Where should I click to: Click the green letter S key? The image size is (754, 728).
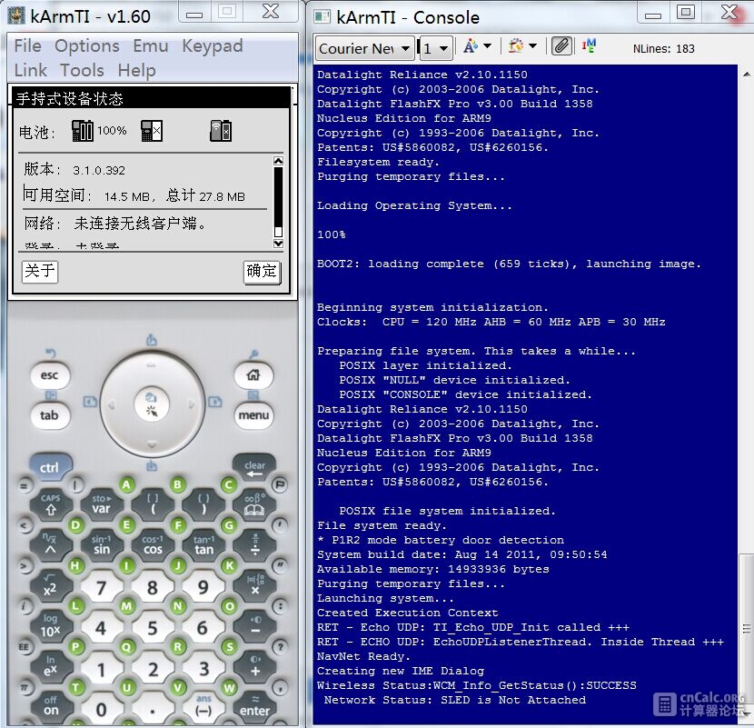click(229, 647)
